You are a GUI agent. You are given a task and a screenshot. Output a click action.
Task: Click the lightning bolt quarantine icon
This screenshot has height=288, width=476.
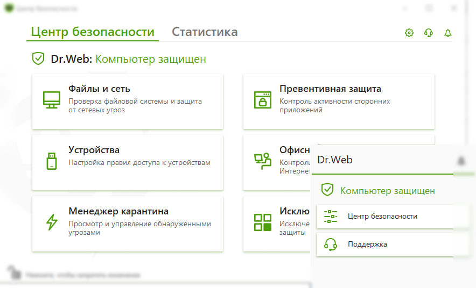(52, 222)
